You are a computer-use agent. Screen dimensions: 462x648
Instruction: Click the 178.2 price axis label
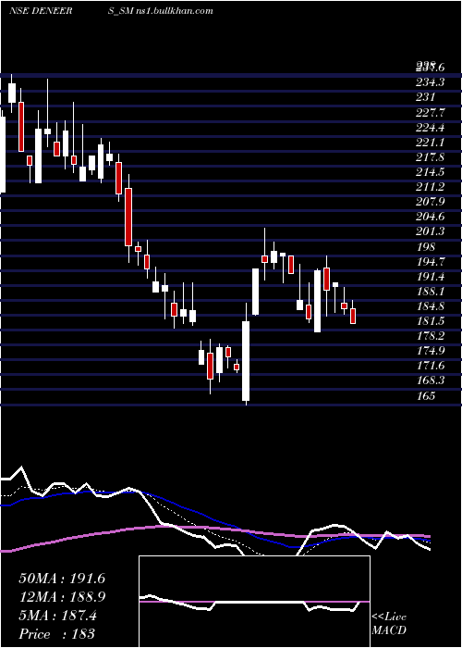[431, 336]
